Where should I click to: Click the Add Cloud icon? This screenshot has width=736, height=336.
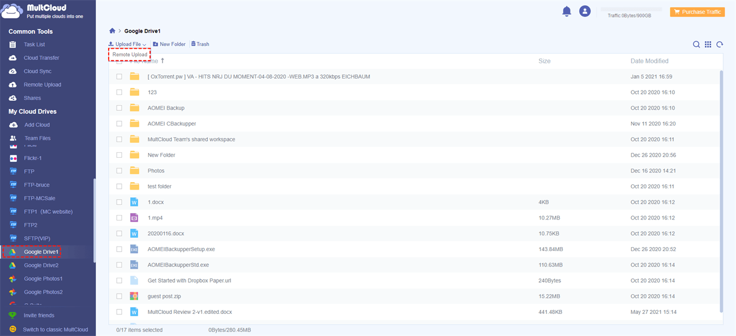pos(13,124)
